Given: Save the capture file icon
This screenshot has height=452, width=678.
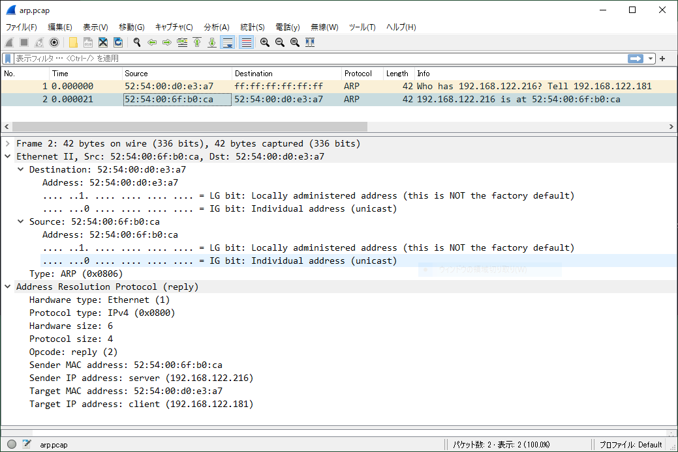Looking at the screenshot, I should (x=88, y=42).
